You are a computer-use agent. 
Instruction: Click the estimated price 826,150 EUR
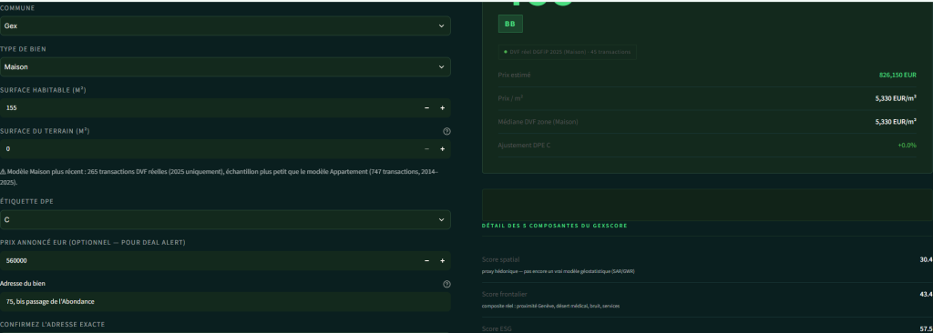pos(897,75)
